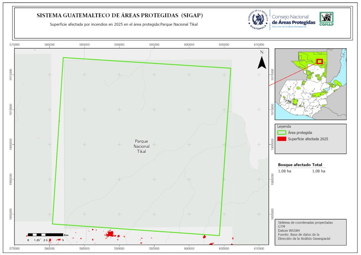Click the Guatemala country inset map

310,84
